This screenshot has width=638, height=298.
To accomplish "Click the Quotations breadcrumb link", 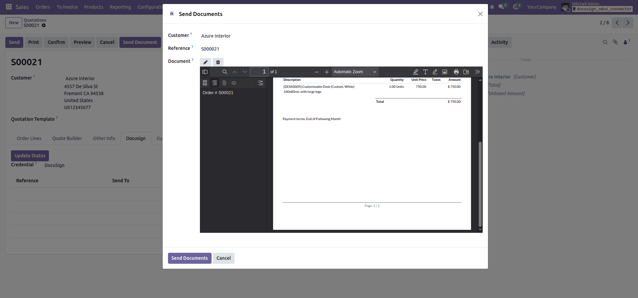I will tap(35, 20).
